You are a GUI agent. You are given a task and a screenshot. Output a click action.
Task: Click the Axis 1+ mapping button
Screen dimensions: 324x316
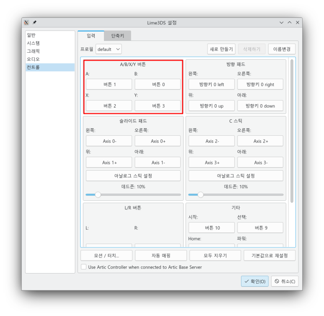pos(109,163)
